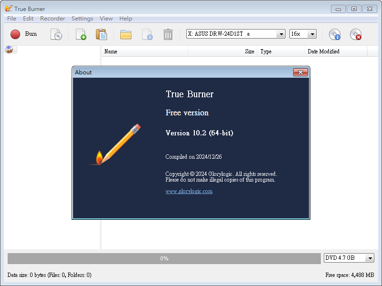Click the new disc project icon
Screen dimensions: 382x286
pos(56,34)
